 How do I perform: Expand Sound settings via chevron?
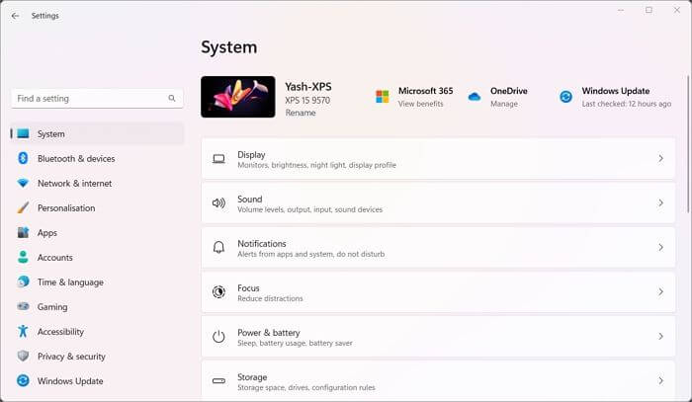click(660, 202)
